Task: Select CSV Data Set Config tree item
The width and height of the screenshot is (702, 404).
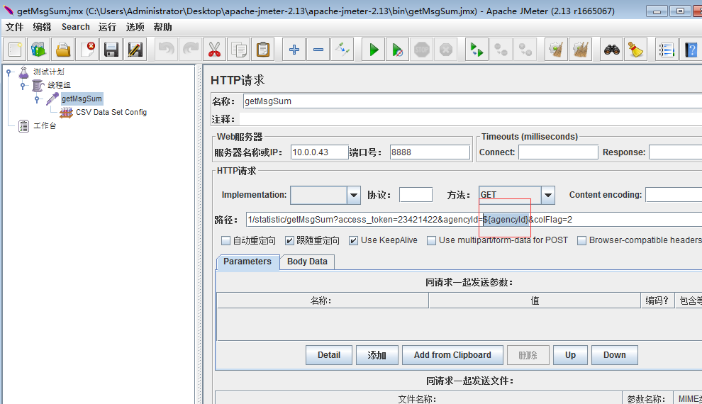Action: click(x=111, y=112)
